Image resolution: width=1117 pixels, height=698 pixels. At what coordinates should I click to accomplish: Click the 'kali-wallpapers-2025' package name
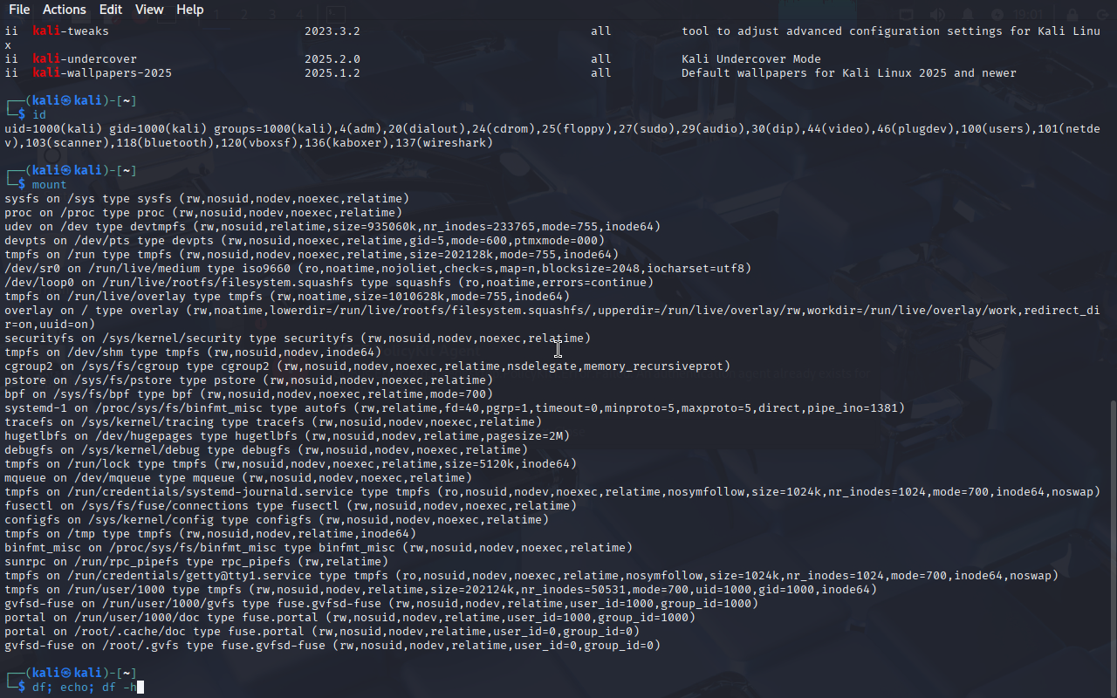click(x=102, y=73)
